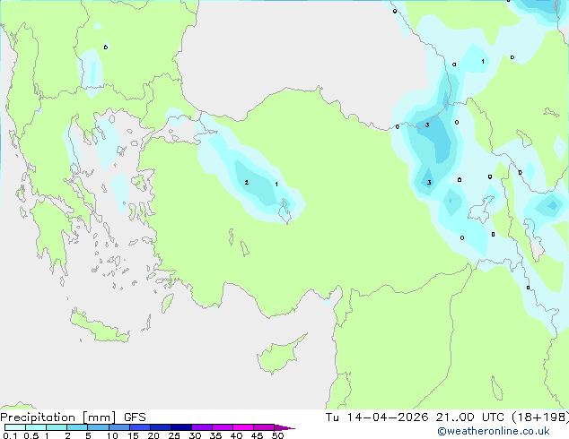Click the 20–25 mm legend color box
Image resolution: width=569 pixels, height=439 pixels.
pos(160,427)
